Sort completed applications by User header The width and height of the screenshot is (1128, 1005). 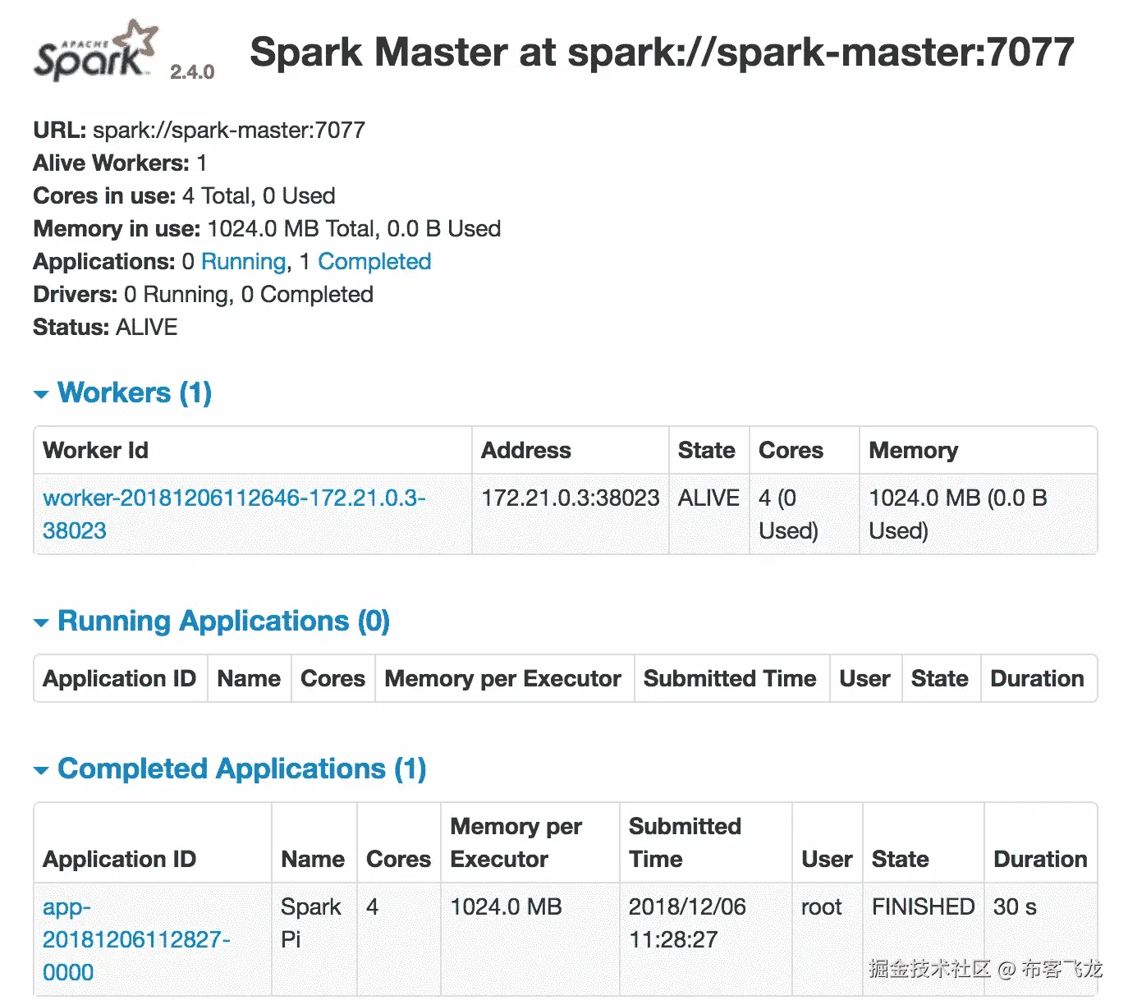[827, 859]
